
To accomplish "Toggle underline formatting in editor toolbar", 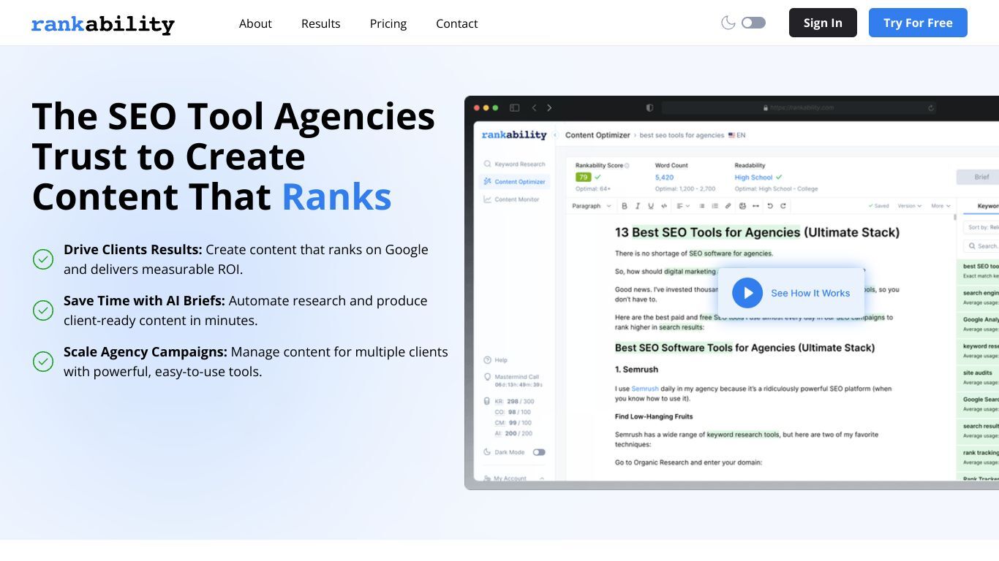I will point(651,206).
